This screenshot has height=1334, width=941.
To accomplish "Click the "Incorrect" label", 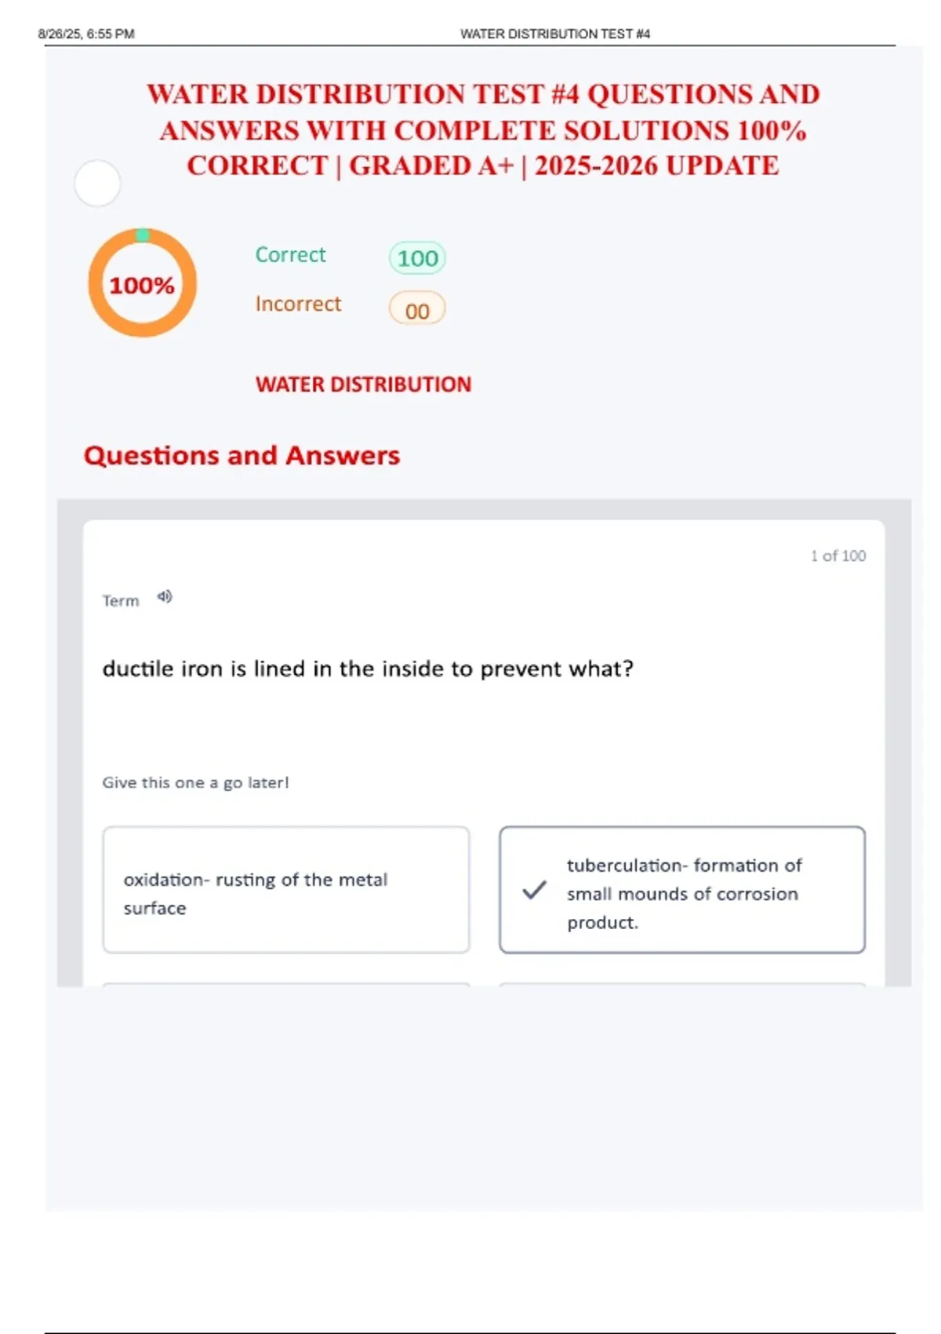I will click(298, 304).
